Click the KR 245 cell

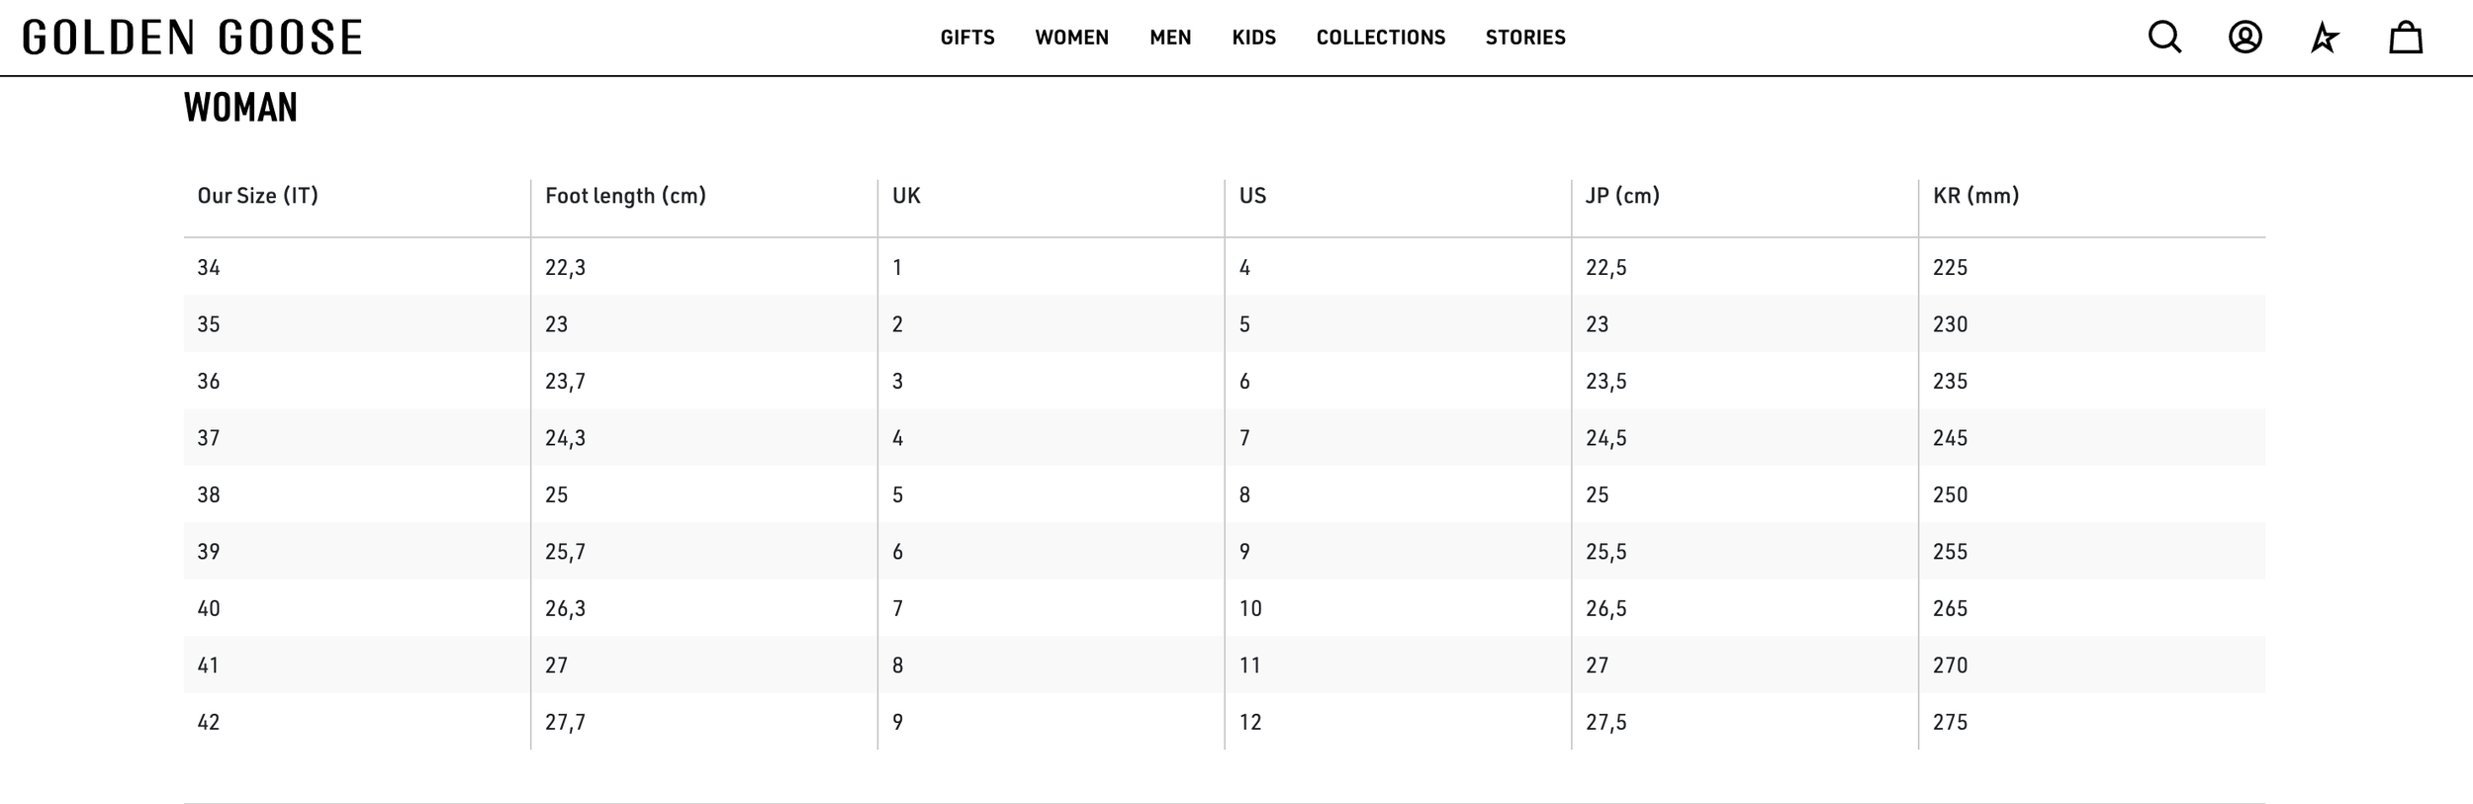point(1950,438)
